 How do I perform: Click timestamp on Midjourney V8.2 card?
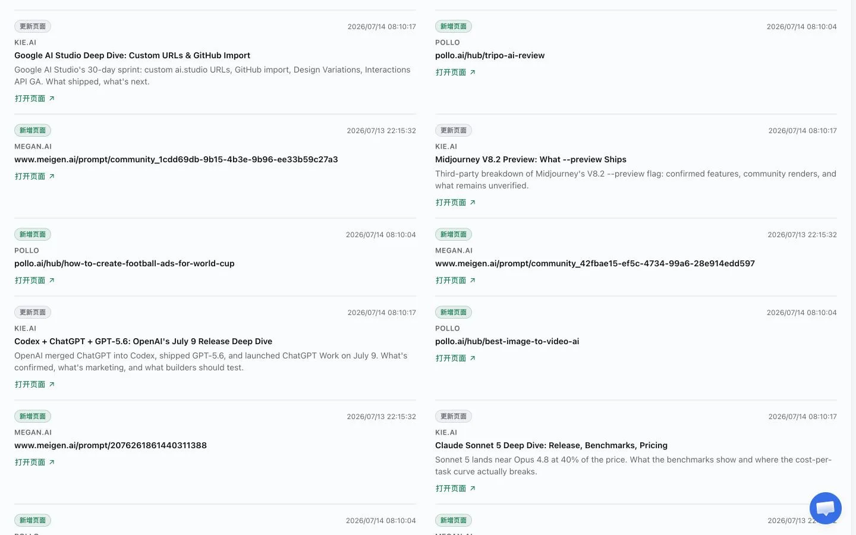[x=802, y=131]
